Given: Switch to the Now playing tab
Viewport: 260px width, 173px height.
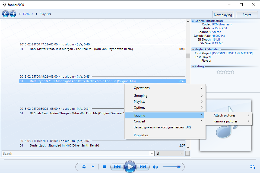Looking at the screenshot, I should click(223, 15).
